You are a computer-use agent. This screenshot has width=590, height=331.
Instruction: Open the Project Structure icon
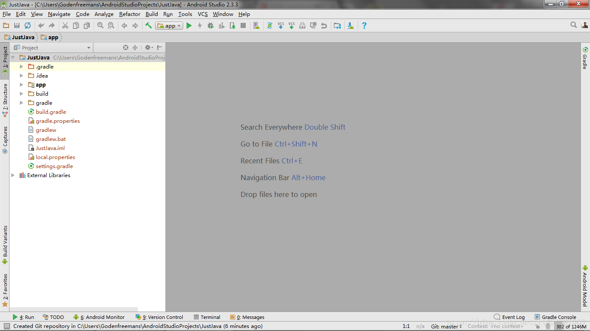[337, 26]
